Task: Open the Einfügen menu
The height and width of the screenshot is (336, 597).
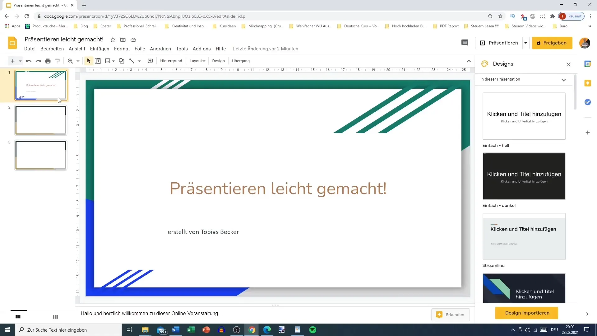Action: (99, 49)
